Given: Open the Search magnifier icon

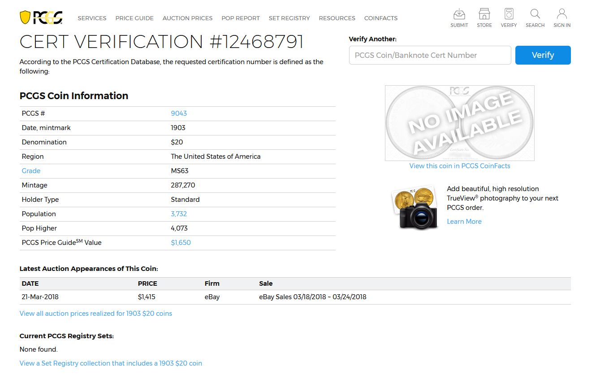Looking at the screenshot, I should (x=535, y=14).
